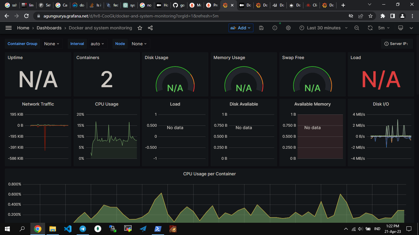Viewport: 419px width, 235px height.
Task: Toggle the kiosk display view mode
Action: pos(400,28)
